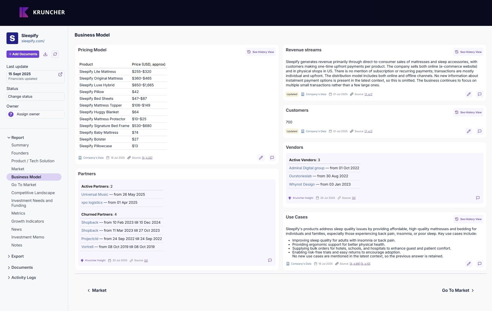Viewport: 492px width, 311px height.
Task: Open the Admiral Digital group vendor link
Action: (x=306, y=168)
